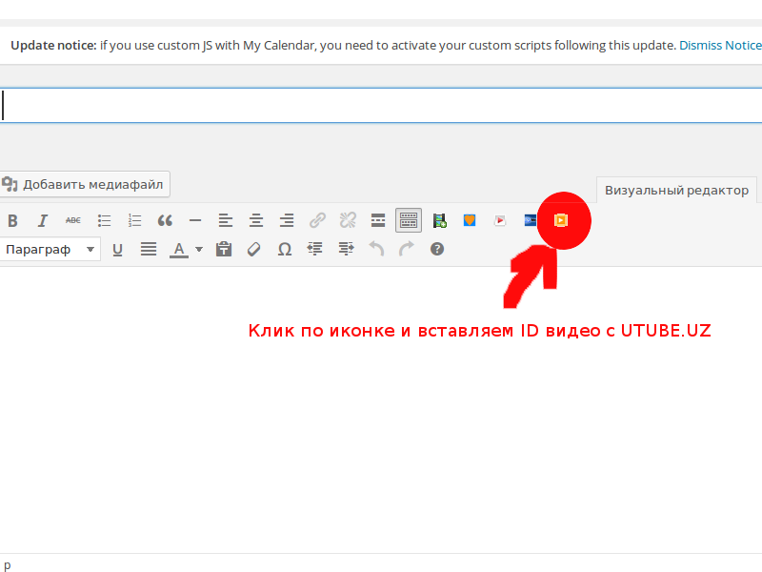The width and height of the screenshot is (762, 572).
Task: Insert a bulleted list
Action: coord(104,220)
